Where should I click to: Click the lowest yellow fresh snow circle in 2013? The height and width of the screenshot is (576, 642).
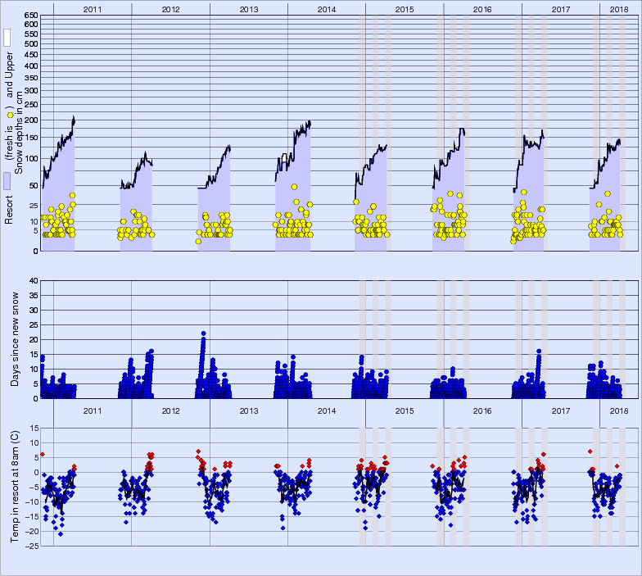coord(198,242)
